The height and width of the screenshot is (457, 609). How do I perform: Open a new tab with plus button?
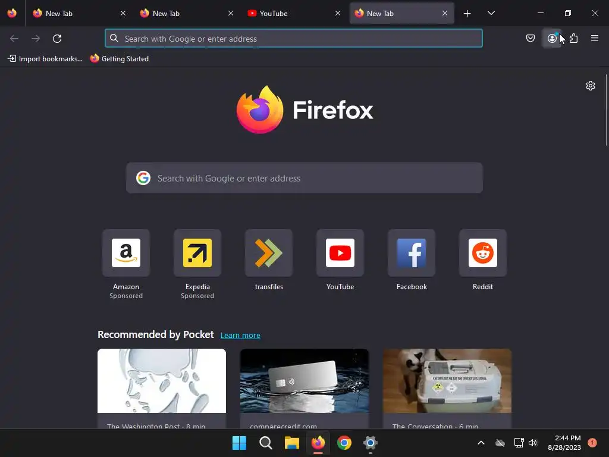(467, 14)
